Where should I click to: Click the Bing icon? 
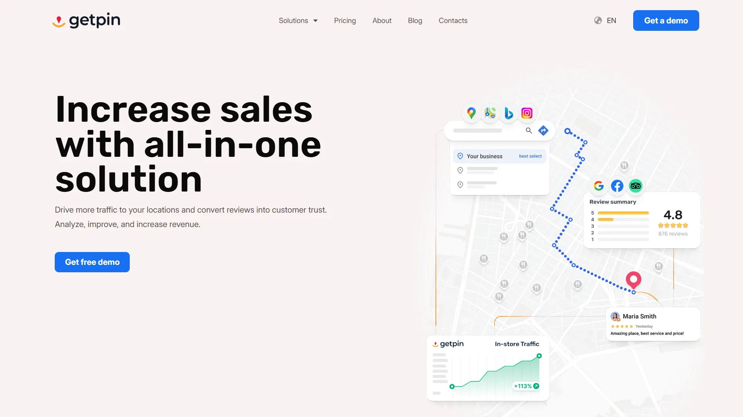(508, 113)
